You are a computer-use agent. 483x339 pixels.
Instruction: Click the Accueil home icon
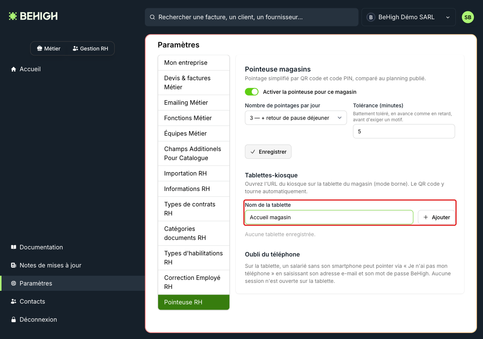[x=14, y=69]
